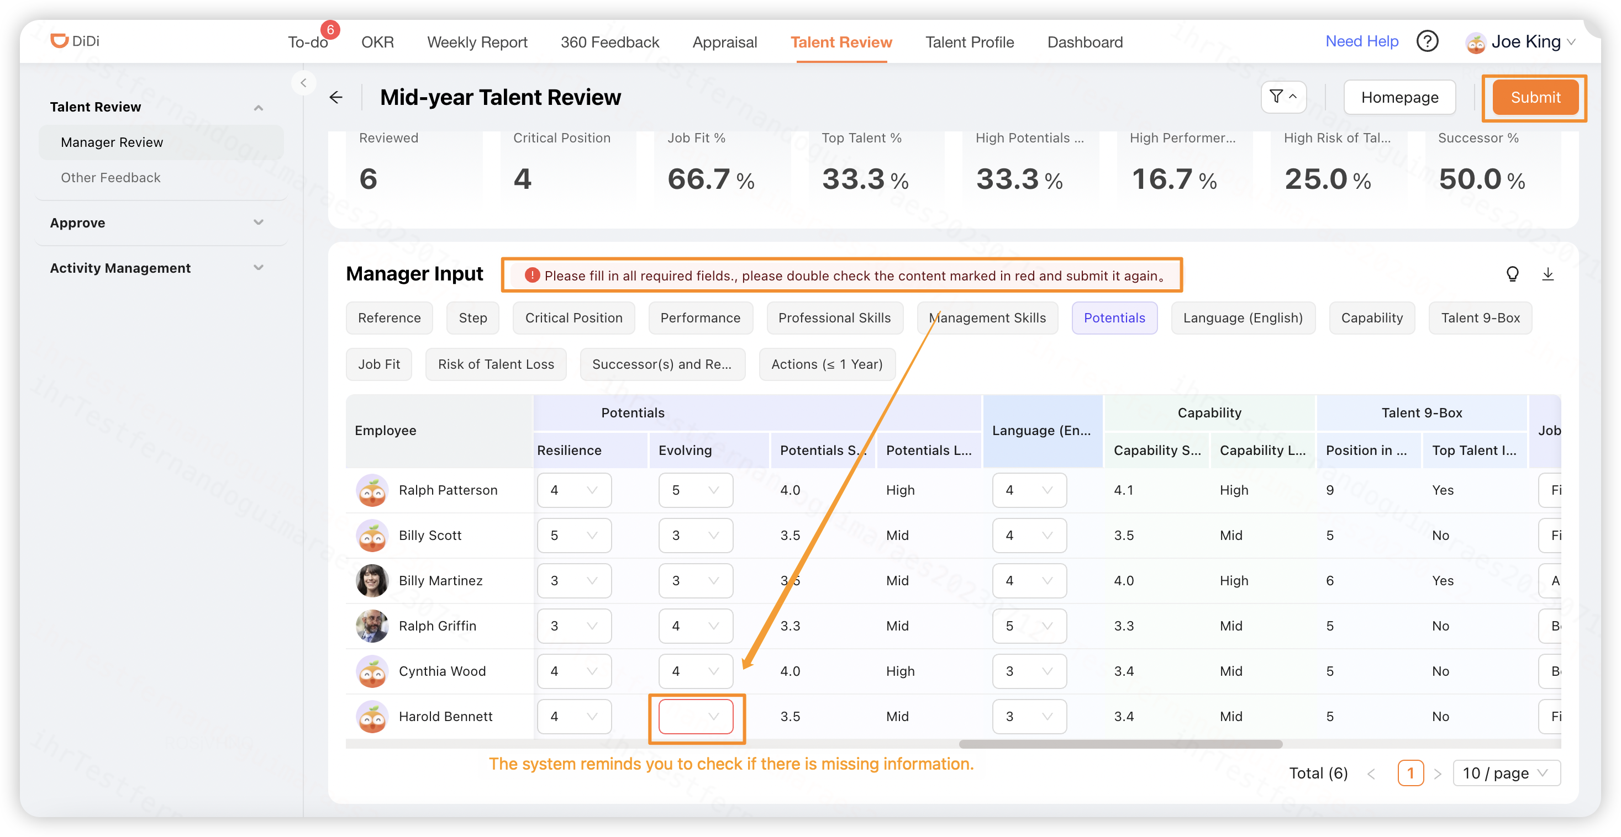Click Joe King's avatar icon

coord(1475,42)
